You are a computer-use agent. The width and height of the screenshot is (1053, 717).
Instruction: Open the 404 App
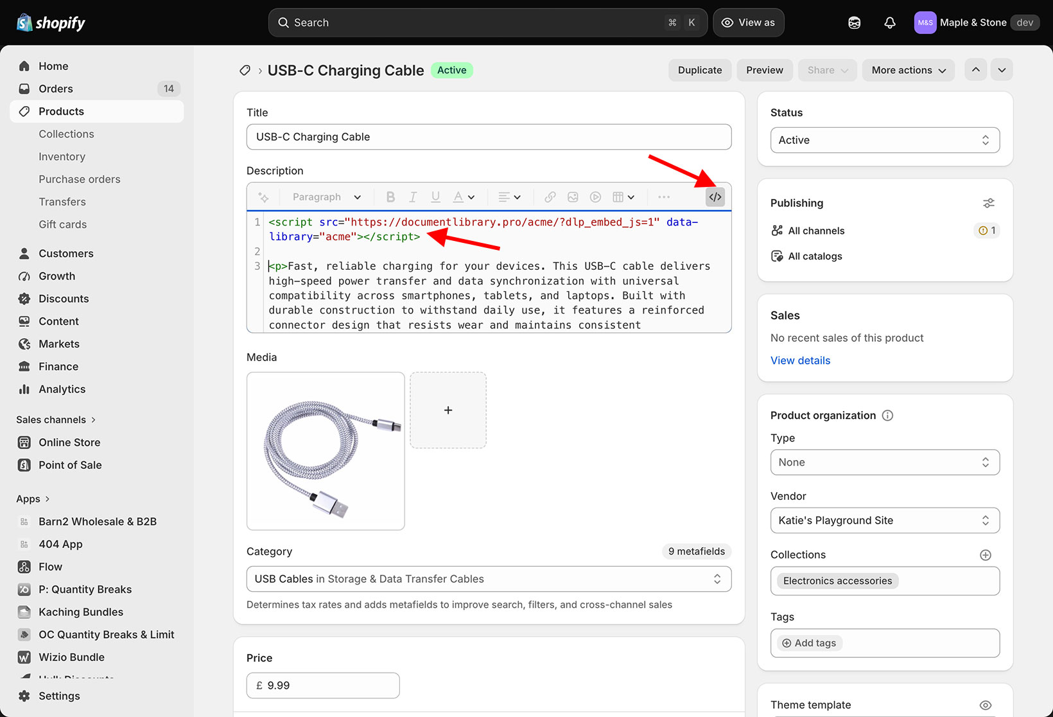(x=96, y=544)
